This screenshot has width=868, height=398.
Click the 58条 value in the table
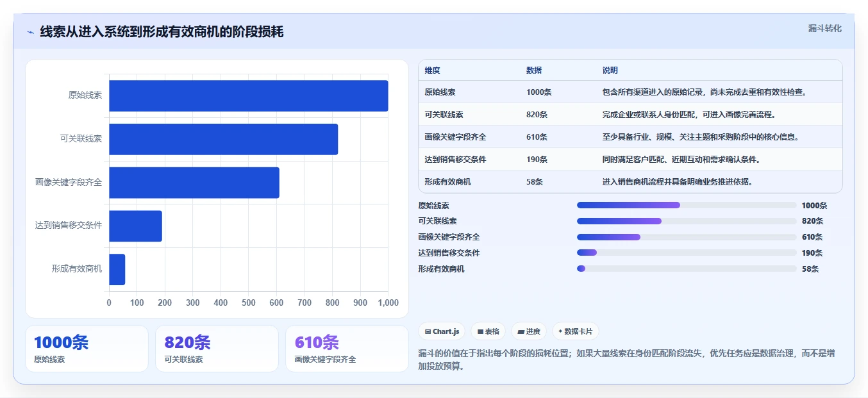click(535, 182)
